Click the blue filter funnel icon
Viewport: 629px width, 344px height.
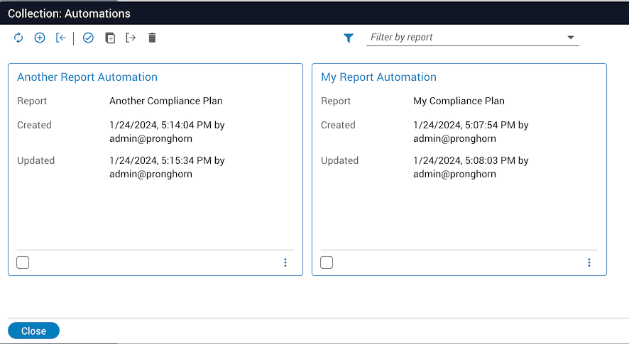pos(349,38)
